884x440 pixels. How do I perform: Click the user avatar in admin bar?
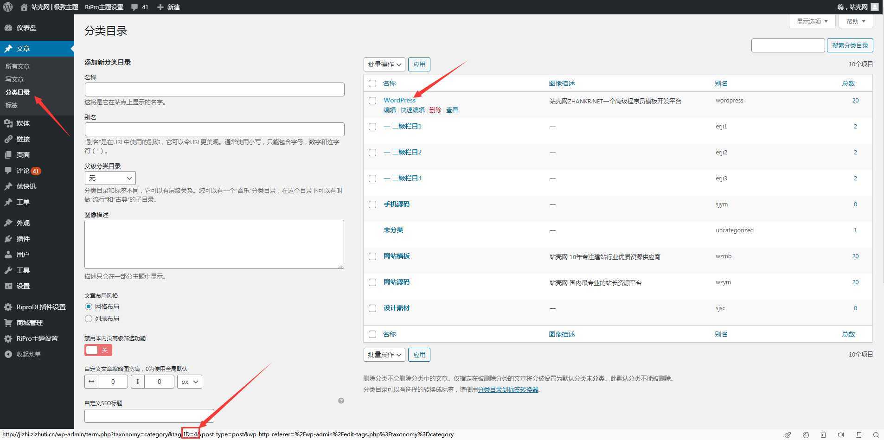(x=875, y=7)
